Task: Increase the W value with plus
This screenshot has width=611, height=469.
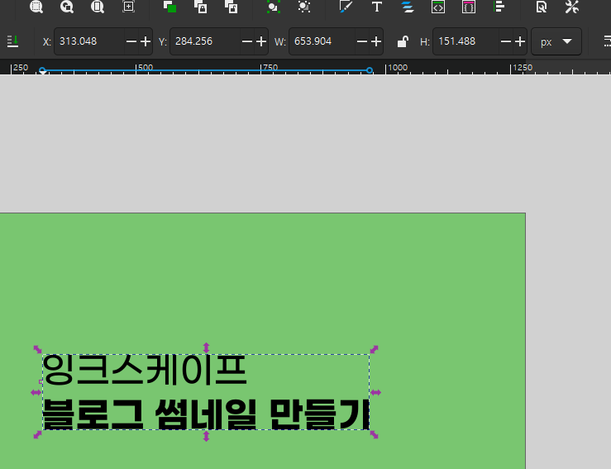Action: 376,41
